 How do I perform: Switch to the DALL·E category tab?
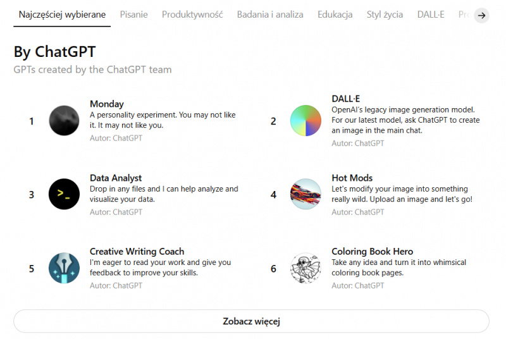tap(430, 15)
